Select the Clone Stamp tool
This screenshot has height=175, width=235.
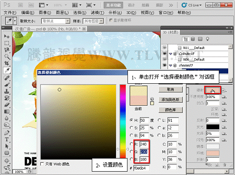point(7,91)
